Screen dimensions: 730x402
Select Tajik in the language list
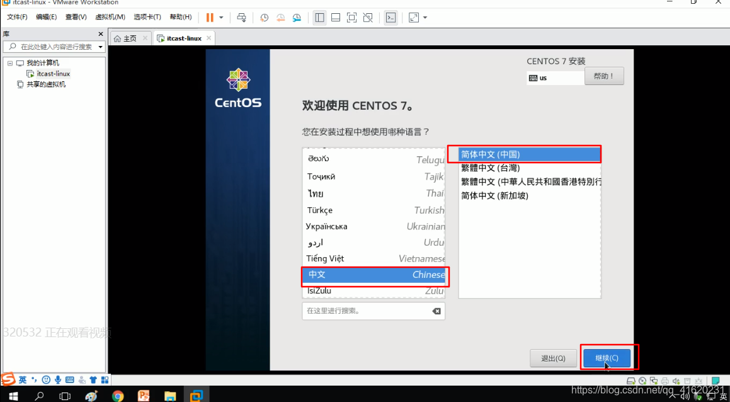374,176
